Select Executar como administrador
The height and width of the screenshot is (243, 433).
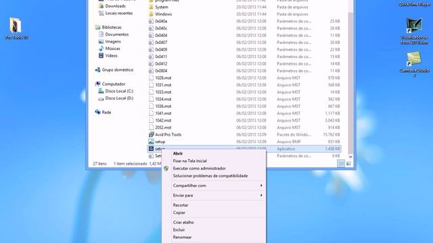coord(199,168)
